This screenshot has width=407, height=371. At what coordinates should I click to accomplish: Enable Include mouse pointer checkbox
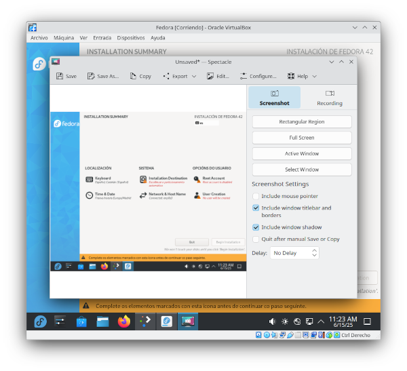coord(256,196)
